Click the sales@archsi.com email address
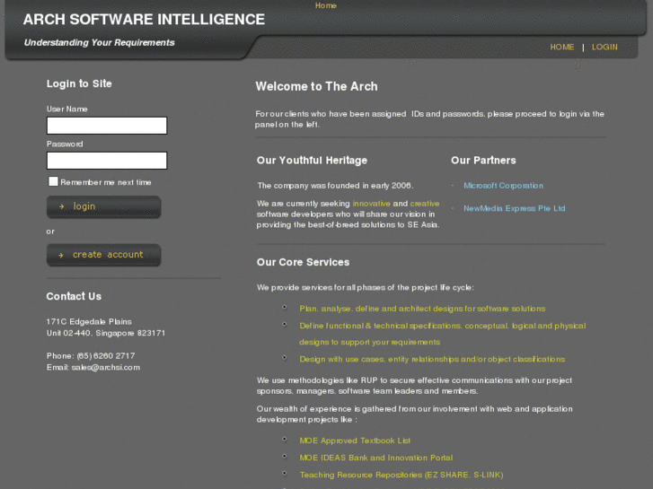The image size is (653, 489). coord(106,368)
